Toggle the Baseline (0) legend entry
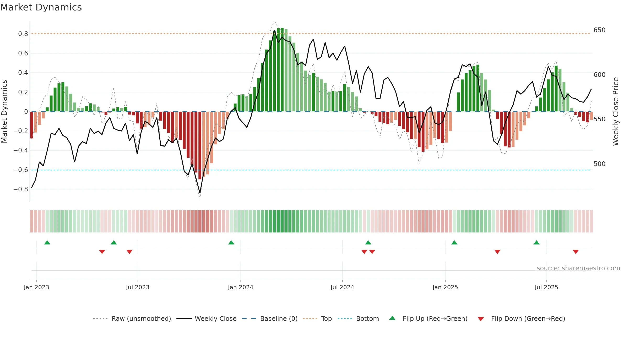 pyautogui.click(x=269, y=318)
